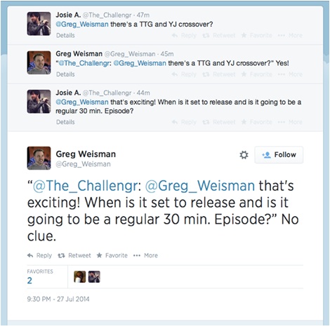Open @Greg_Weisman mention in the main tweet
Image resolution: width=330 pixels, height=329 pixels.
pyautogui.click(x=200, y=186)
